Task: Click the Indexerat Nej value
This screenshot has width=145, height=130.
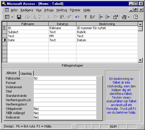Action: tap(65, 117)
